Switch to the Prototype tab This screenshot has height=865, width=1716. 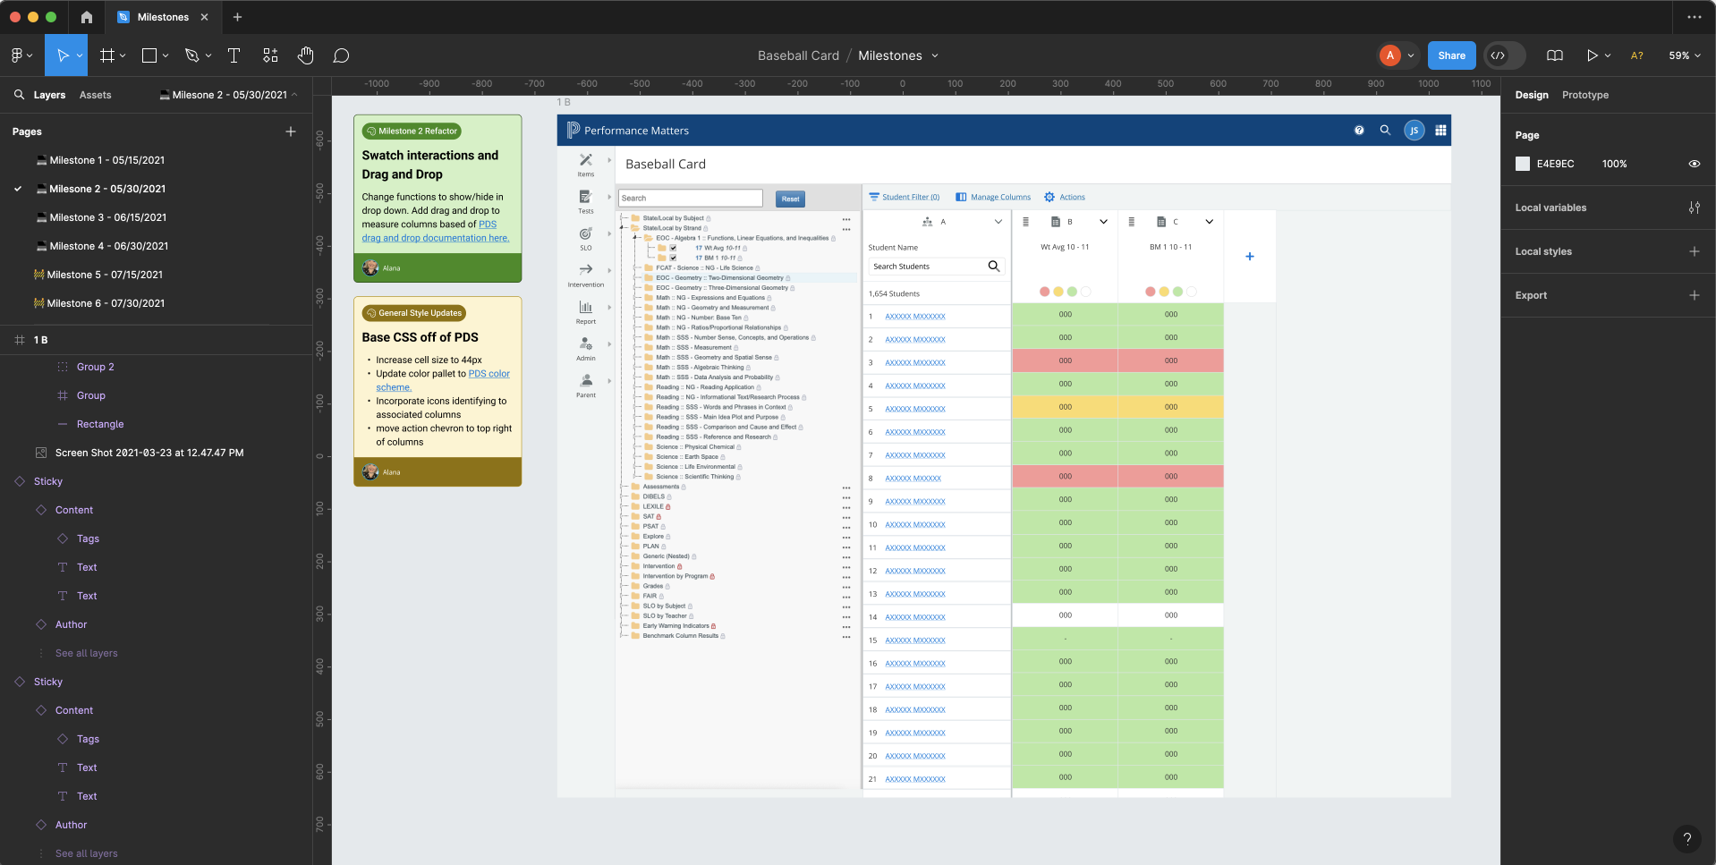pyautogui.click(x=1584, y=95)
